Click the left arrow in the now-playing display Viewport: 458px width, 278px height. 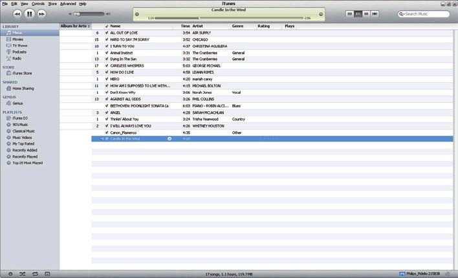[x=137, y=14]
